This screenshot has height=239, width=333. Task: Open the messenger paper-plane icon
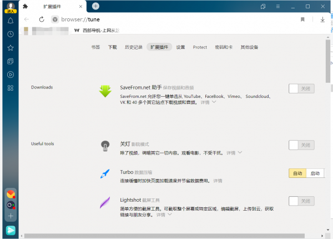click(11, 230)
